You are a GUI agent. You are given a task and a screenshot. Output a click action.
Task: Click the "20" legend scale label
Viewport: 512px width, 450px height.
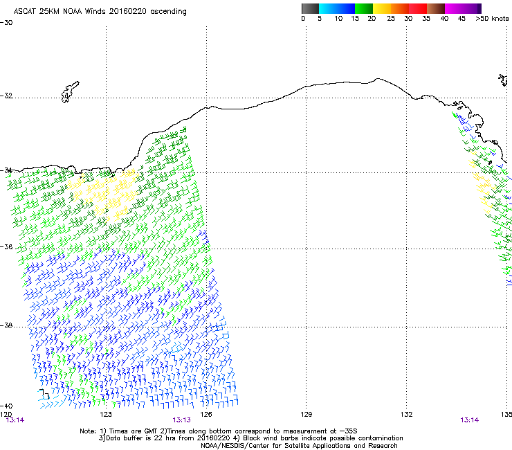pos(372,19)
